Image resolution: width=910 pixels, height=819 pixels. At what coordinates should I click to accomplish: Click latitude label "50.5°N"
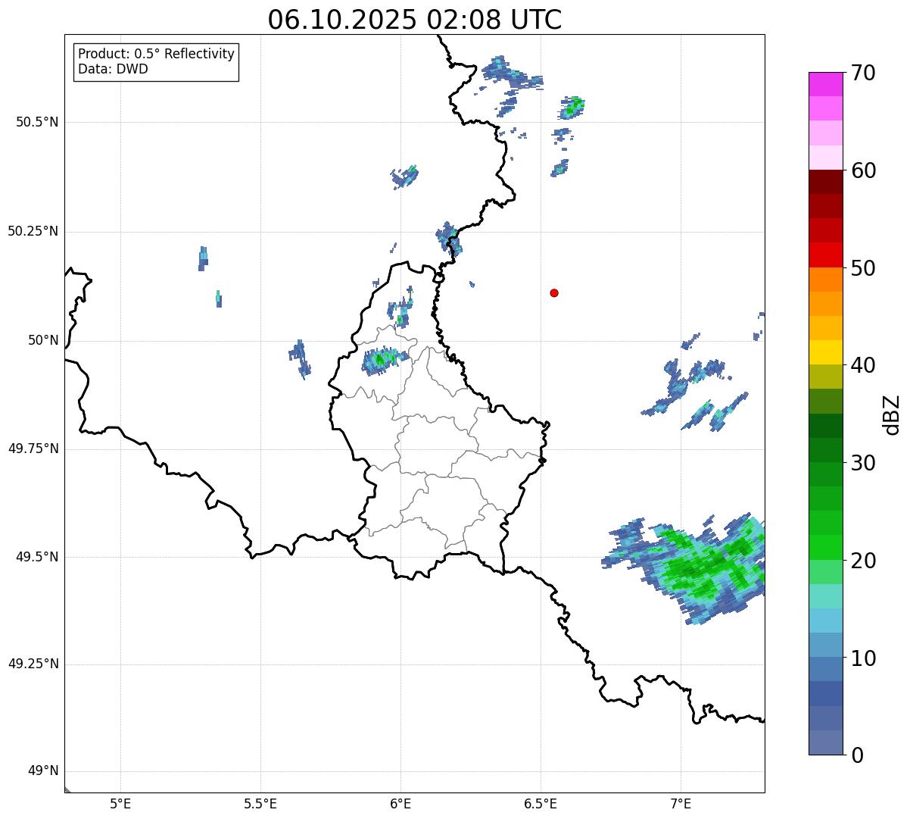37,122
